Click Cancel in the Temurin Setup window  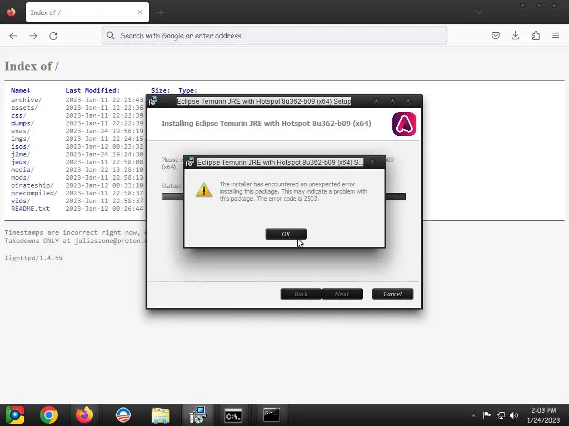[393, 294]
